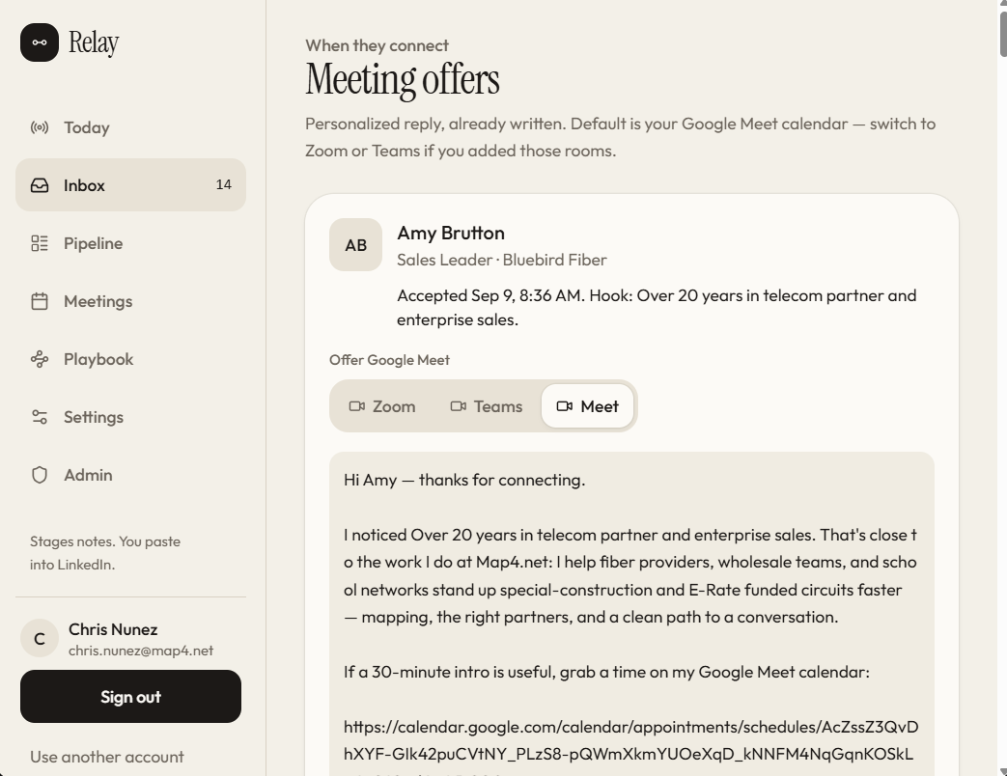Click the Admin shield icon
Screen dimensions: 1007x776
point(40,475)
